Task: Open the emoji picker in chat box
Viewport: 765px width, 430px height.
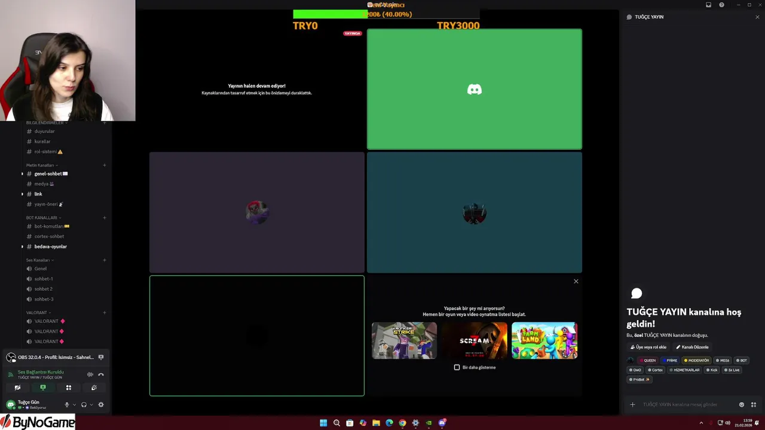Action: point(742,404)
